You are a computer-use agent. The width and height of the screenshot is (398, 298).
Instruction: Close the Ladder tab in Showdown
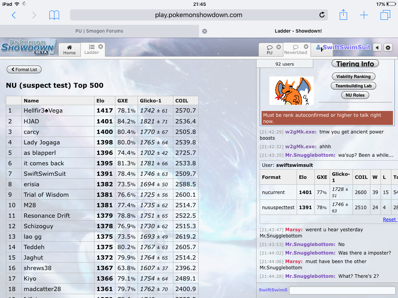[x=101, y=47]
